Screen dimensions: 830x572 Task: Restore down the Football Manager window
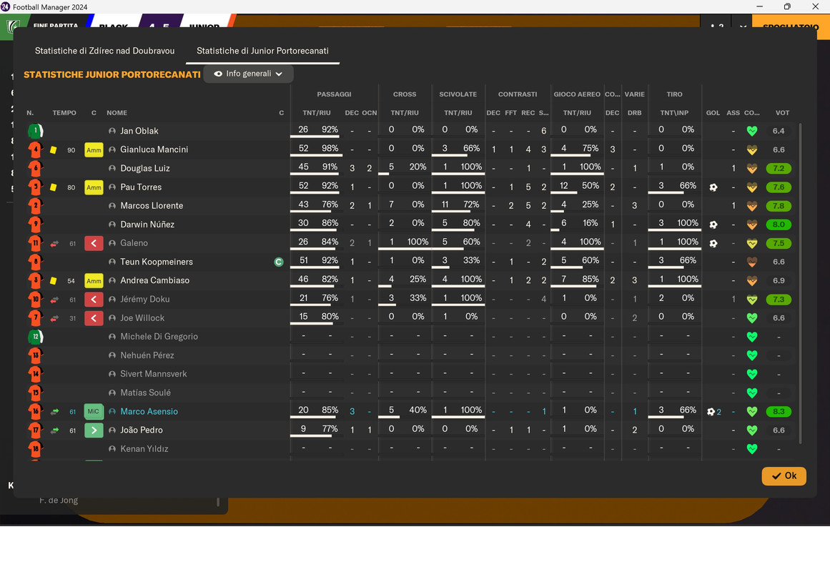coord(787,6)
